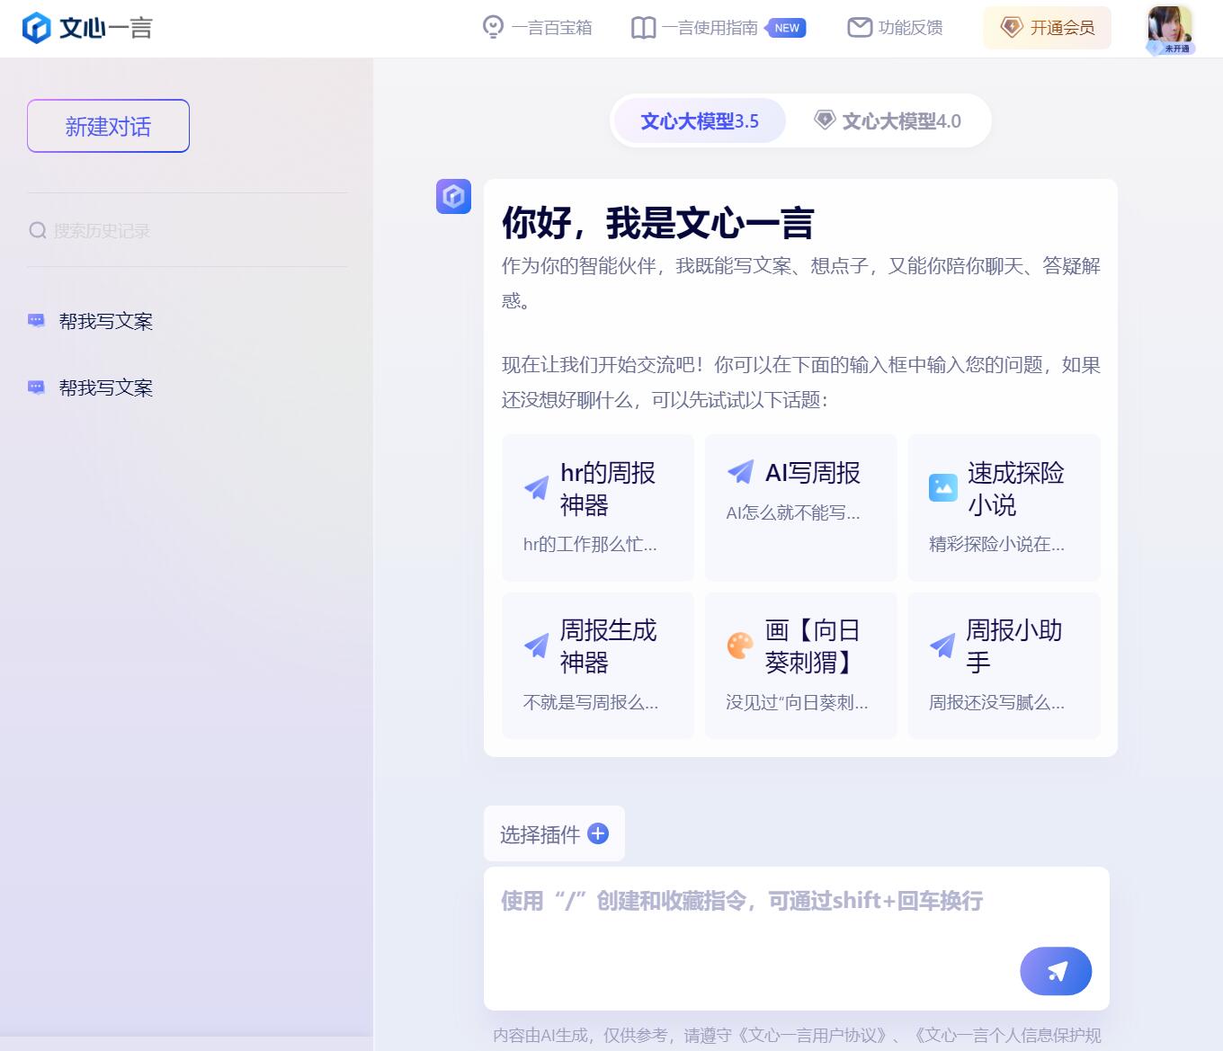Image resolution: width=1223 pixels, height=1051 pixels.
Task: Click chat icon of second 帮我写文案
Action: click(36, 387)
